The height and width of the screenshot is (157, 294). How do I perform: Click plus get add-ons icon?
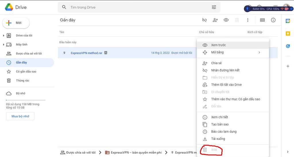click(x=288, y=66)
